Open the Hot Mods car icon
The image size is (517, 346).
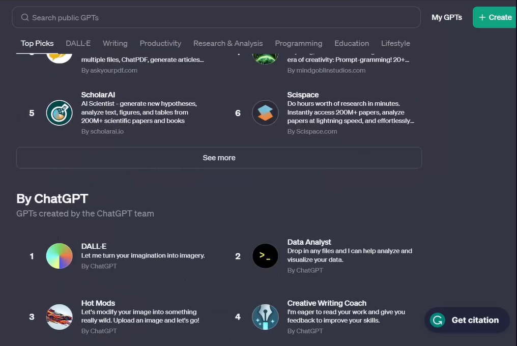(60, 317)
